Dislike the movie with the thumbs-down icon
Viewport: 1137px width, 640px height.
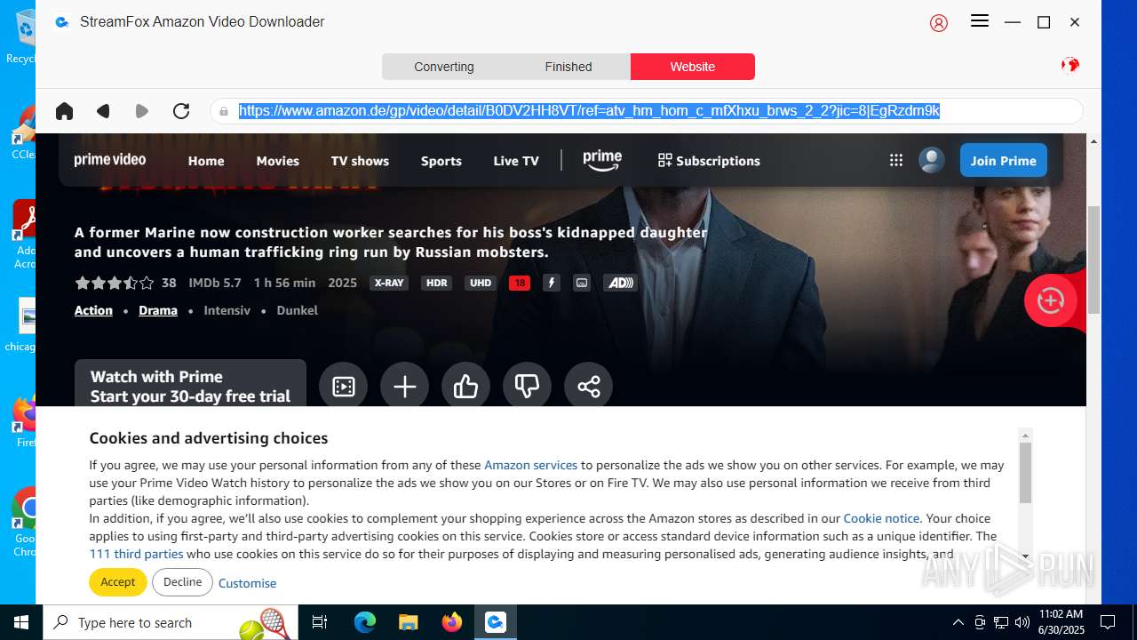click(x=528, y=387)
